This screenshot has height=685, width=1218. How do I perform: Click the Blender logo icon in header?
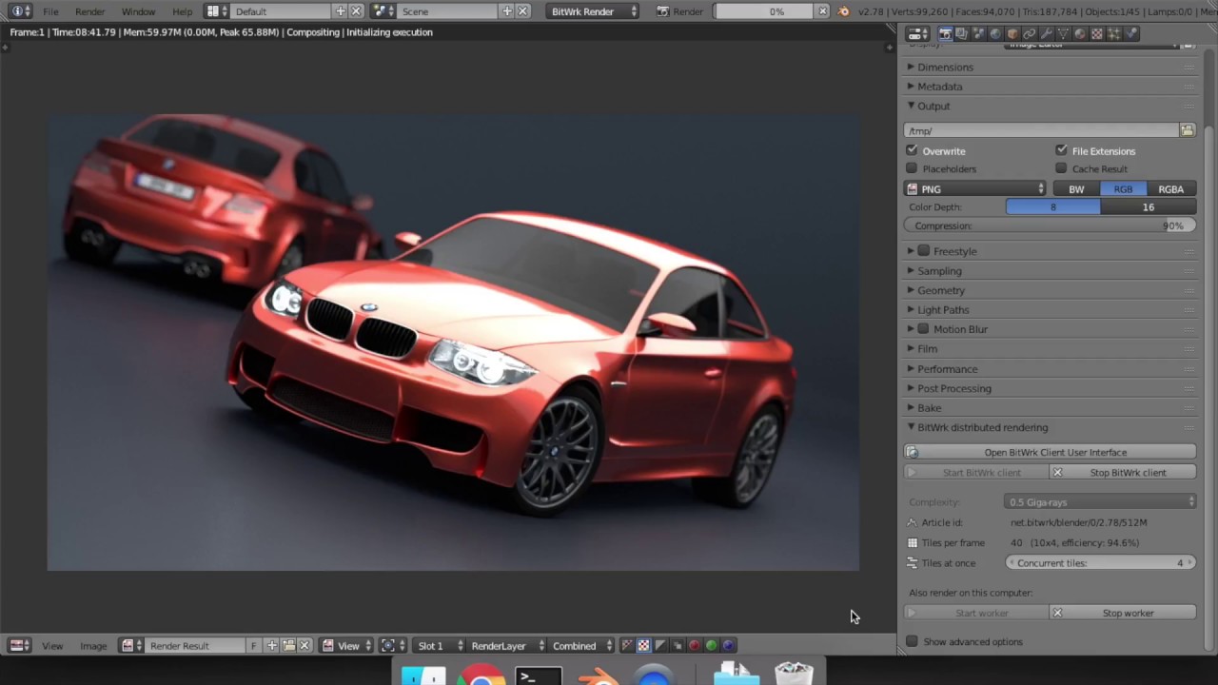[844, 11]
